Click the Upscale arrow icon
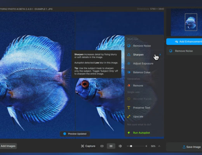The height and width of the screenshot is (155, 202). pyautogui.click(x=129, y=117)
